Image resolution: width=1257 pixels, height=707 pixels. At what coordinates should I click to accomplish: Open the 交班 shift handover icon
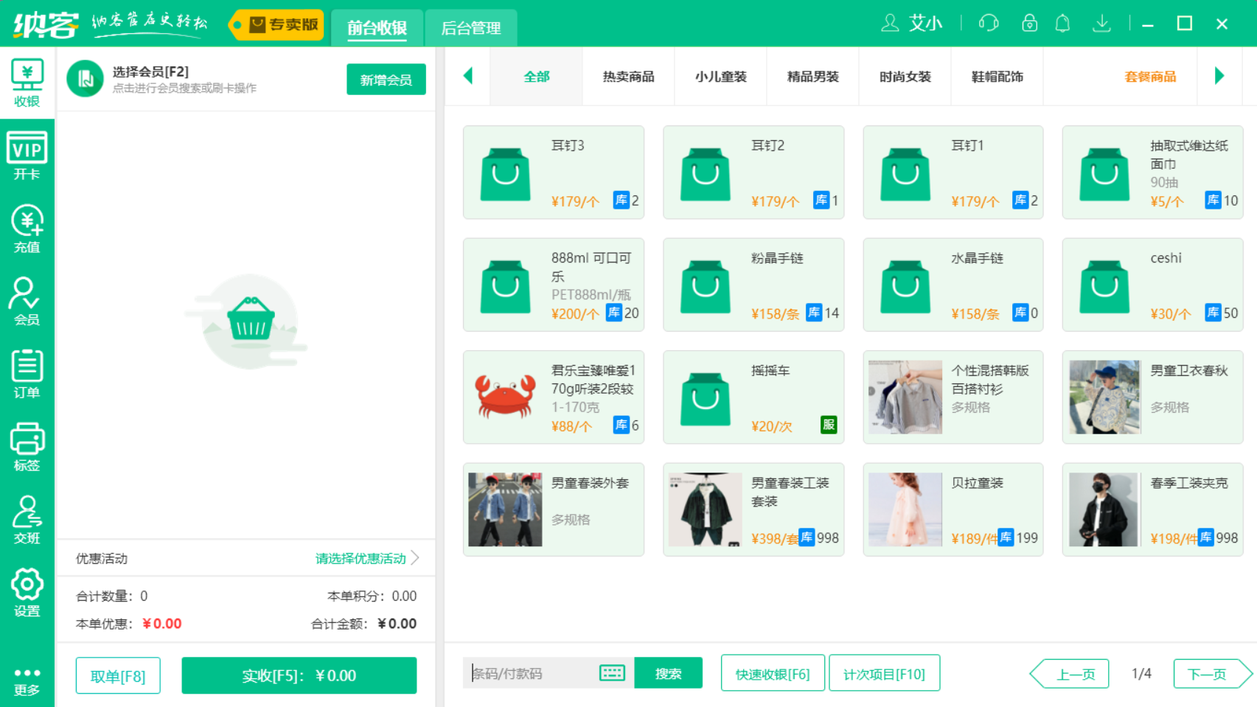(x=27, y=515)
